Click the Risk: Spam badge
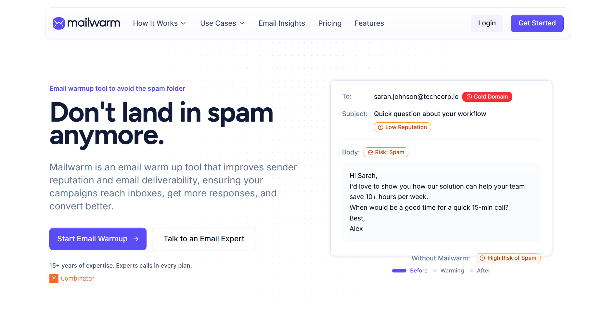The image size is (616, 318). point(386,152)
